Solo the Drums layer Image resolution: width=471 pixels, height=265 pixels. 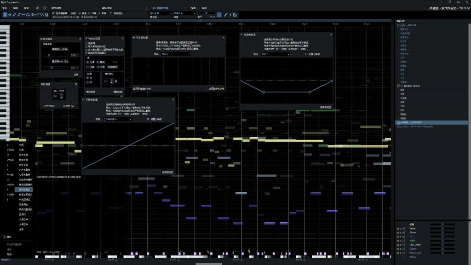tap(400, 249)
